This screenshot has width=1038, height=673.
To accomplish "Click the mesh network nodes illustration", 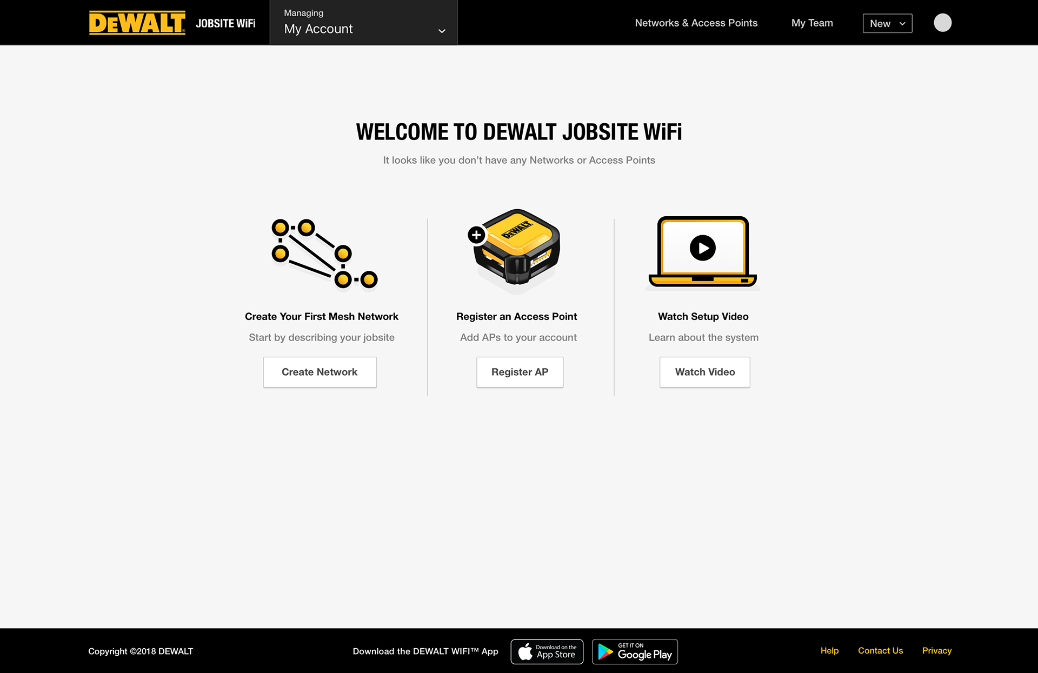I will 324,254.
